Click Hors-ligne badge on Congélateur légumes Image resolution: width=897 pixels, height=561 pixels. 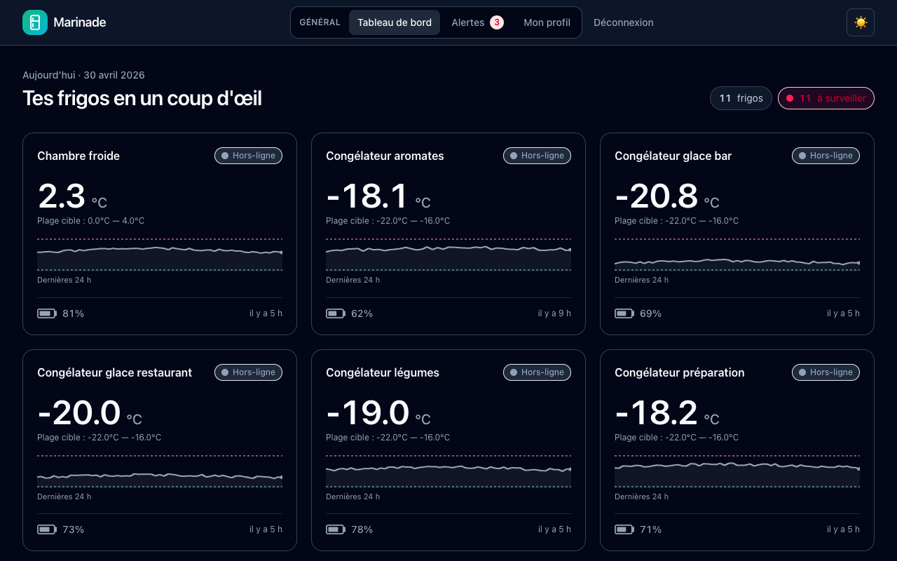pyautogui.click(x=537, y=372)
